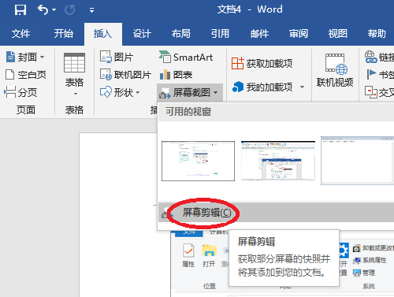Insert a picture with 图片
The width and height of the screenshot is (394, 297).
[117, 57]
